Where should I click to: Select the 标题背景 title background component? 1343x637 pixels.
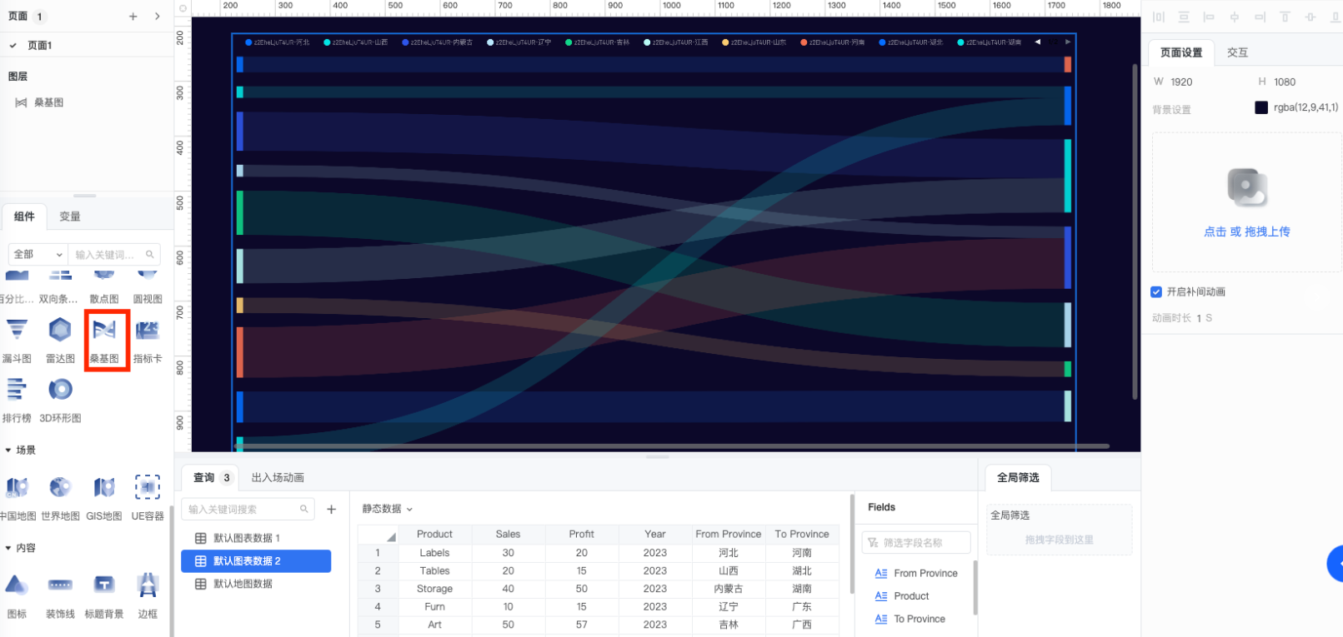104,595
